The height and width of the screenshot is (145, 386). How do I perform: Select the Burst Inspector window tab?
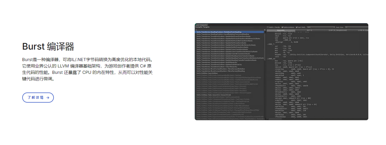tap(202, 25)
